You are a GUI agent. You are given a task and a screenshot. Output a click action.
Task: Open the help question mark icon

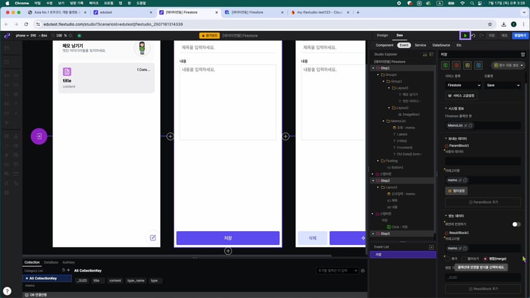click(x=7, y=291)
